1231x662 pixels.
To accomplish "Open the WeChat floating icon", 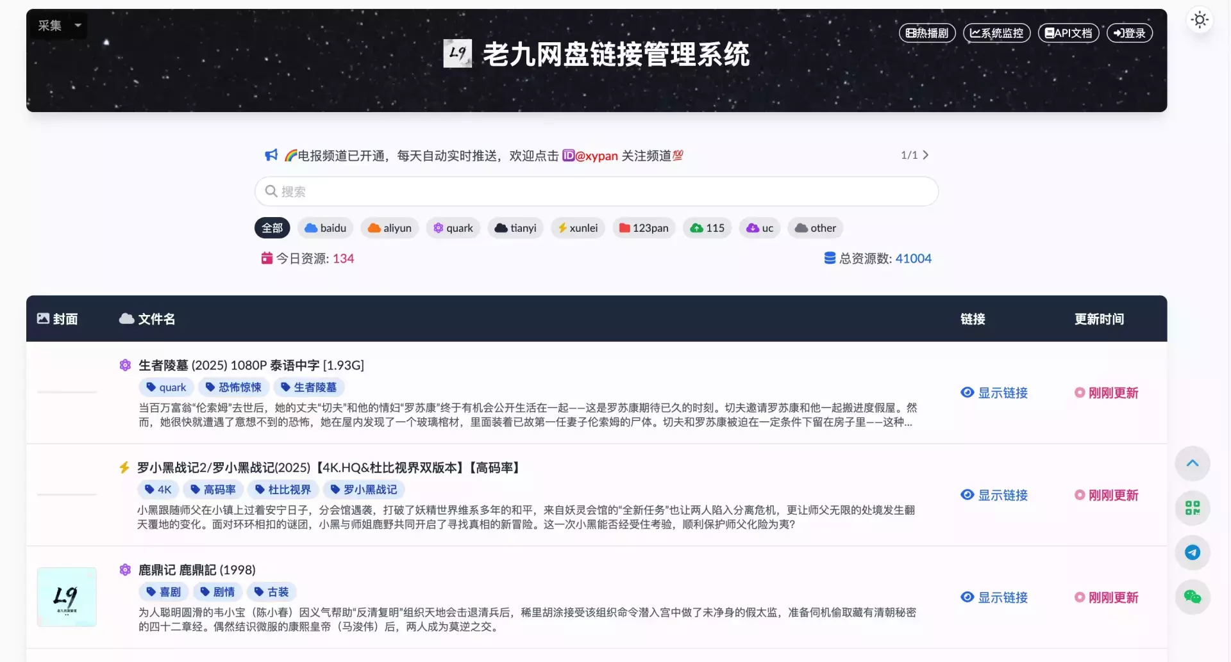I will point(1193,597).
